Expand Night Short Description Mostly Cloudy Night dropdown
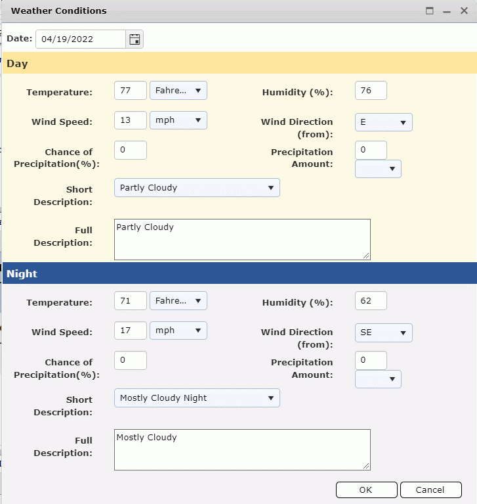The image size is (477, 504). point(197,398)
